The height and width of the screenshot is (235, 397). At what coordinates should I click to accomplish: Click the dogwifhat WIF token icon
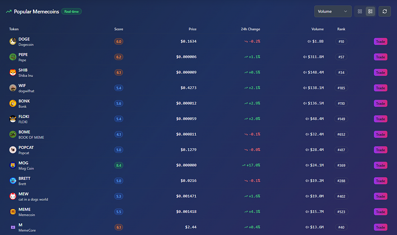tap(13, 88)
